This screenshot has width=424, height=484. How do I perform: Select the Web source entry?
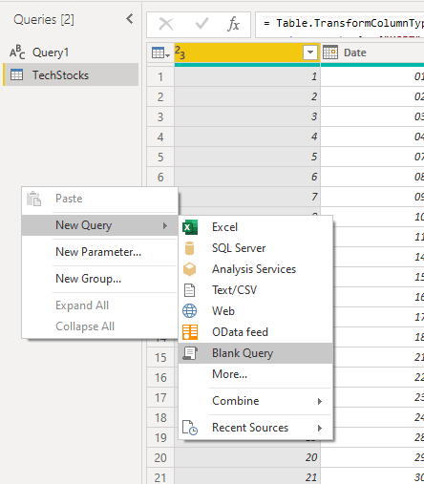(256, 311)
